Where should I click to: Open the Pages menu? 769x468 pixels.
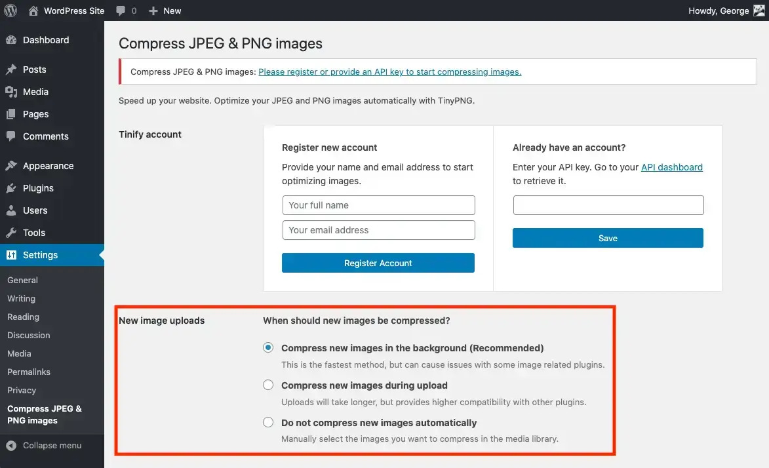[x=36, y=114]
